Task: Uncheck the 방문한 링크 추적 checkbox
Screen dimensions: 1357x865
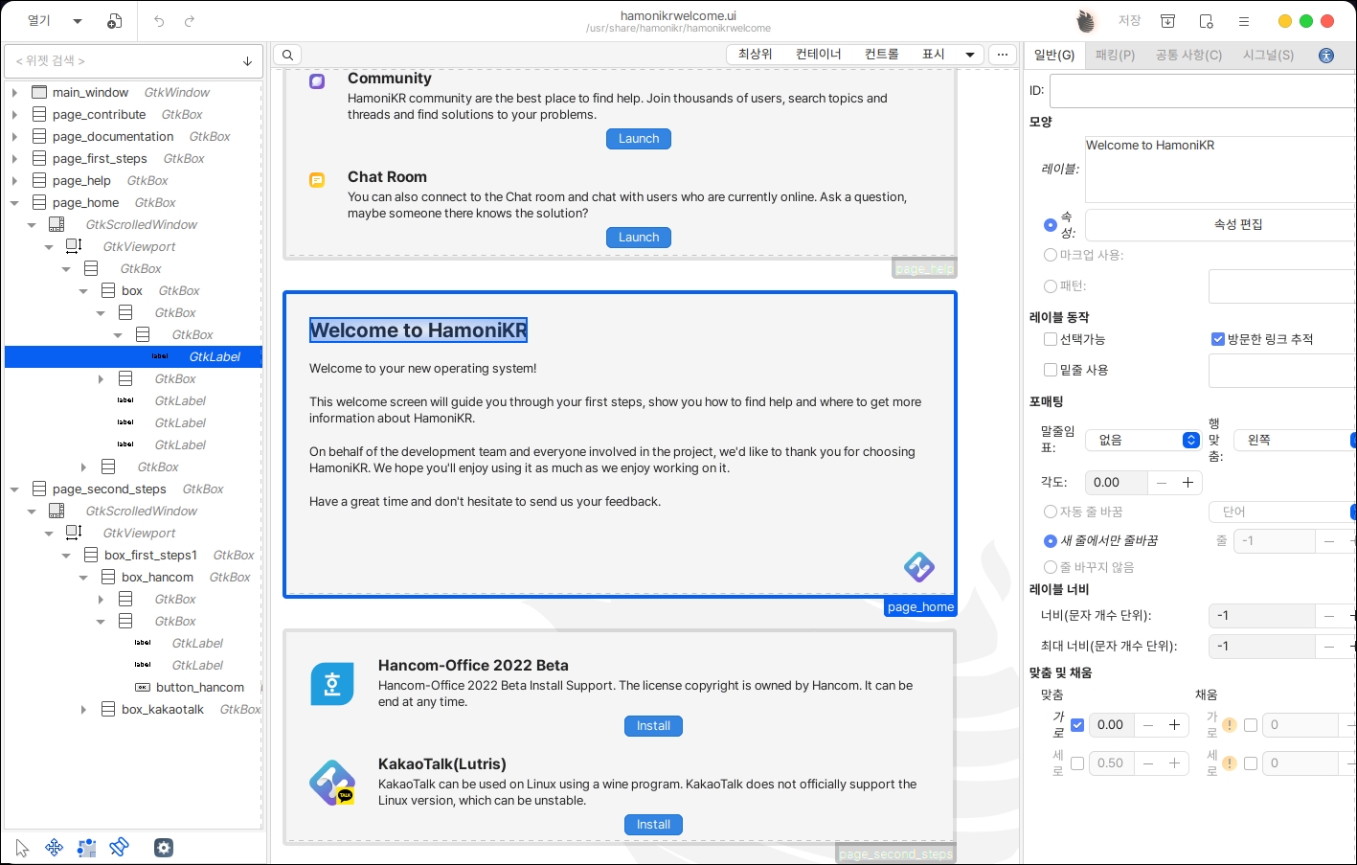Action: tap(1218, 339)
